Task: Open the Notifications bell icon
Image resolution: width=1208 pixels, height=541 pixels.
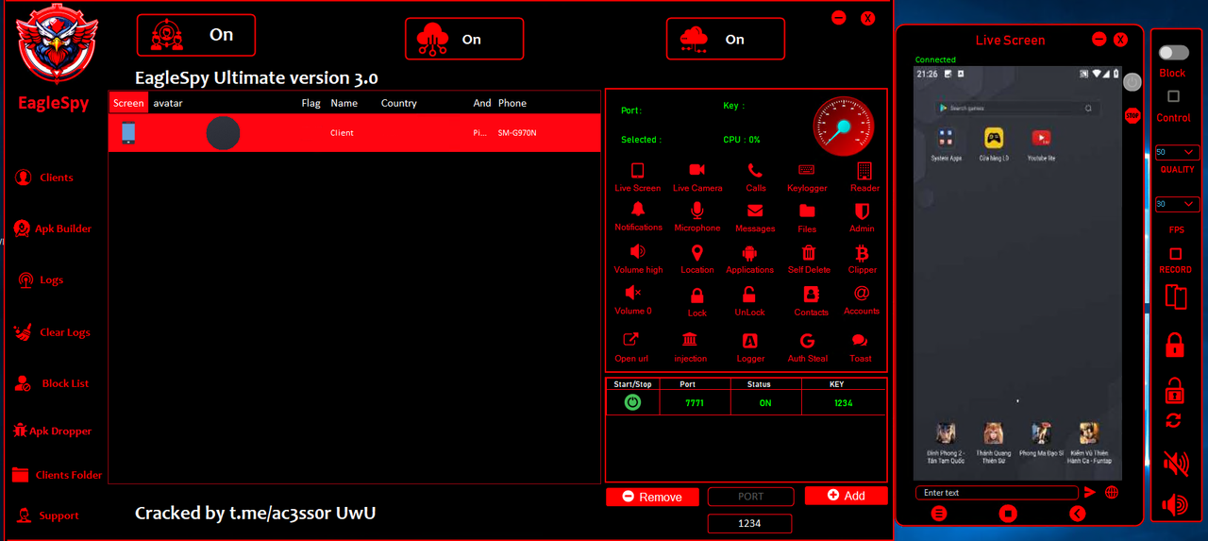Action: pyautogui.click(x=638, y=210)
